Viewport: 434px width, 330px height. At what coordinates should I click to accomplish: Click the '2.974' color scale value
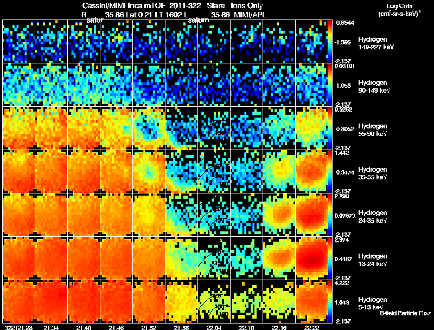click(342, 240)
